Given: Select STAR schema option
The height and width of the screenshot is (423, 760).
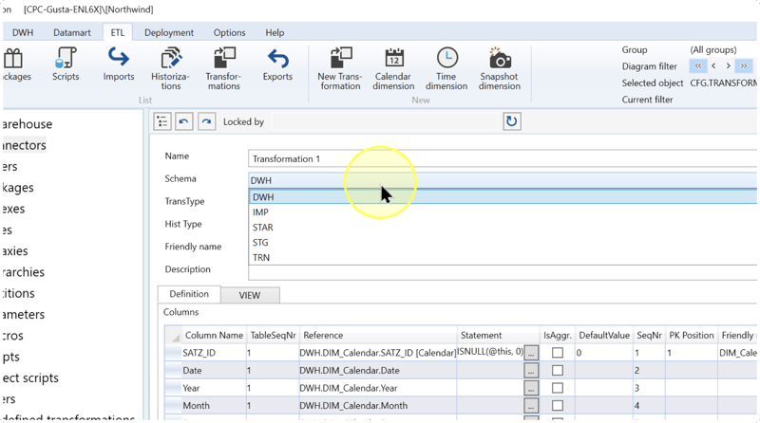Looking at the screenshot, I should 503,227.
